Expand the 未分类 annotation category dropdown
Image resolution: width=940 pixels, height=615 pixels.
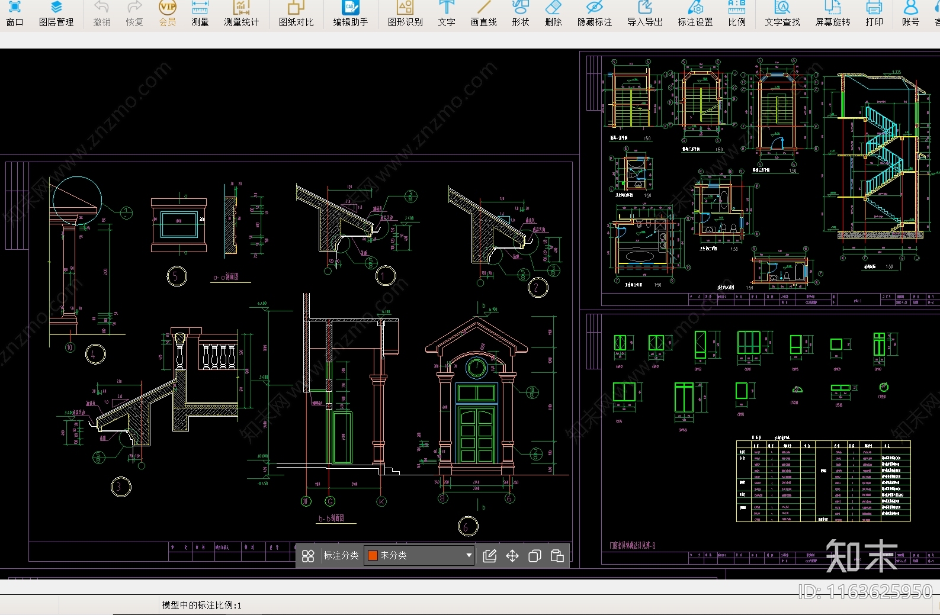coord(419,556)
